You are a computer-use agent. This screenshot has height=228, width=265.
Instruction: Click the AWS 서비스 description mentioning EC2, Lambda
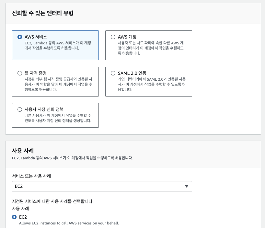pyautogui.click(x=58, y=45)
